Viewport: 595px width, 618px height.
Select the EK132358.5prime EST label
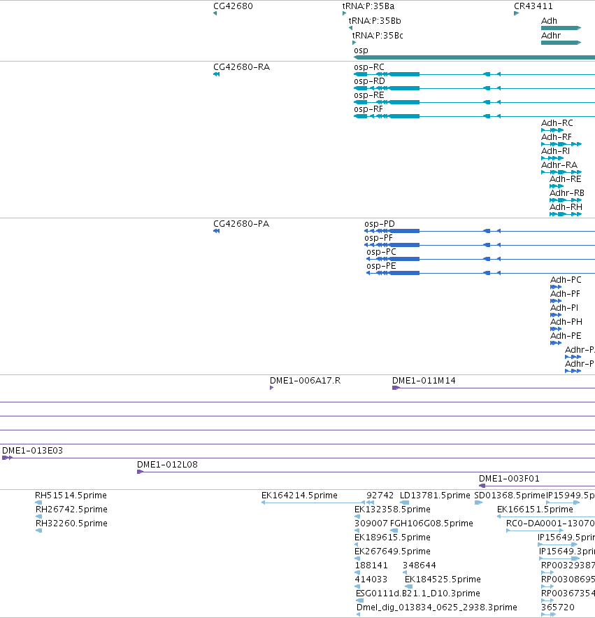tap(393, 510)
